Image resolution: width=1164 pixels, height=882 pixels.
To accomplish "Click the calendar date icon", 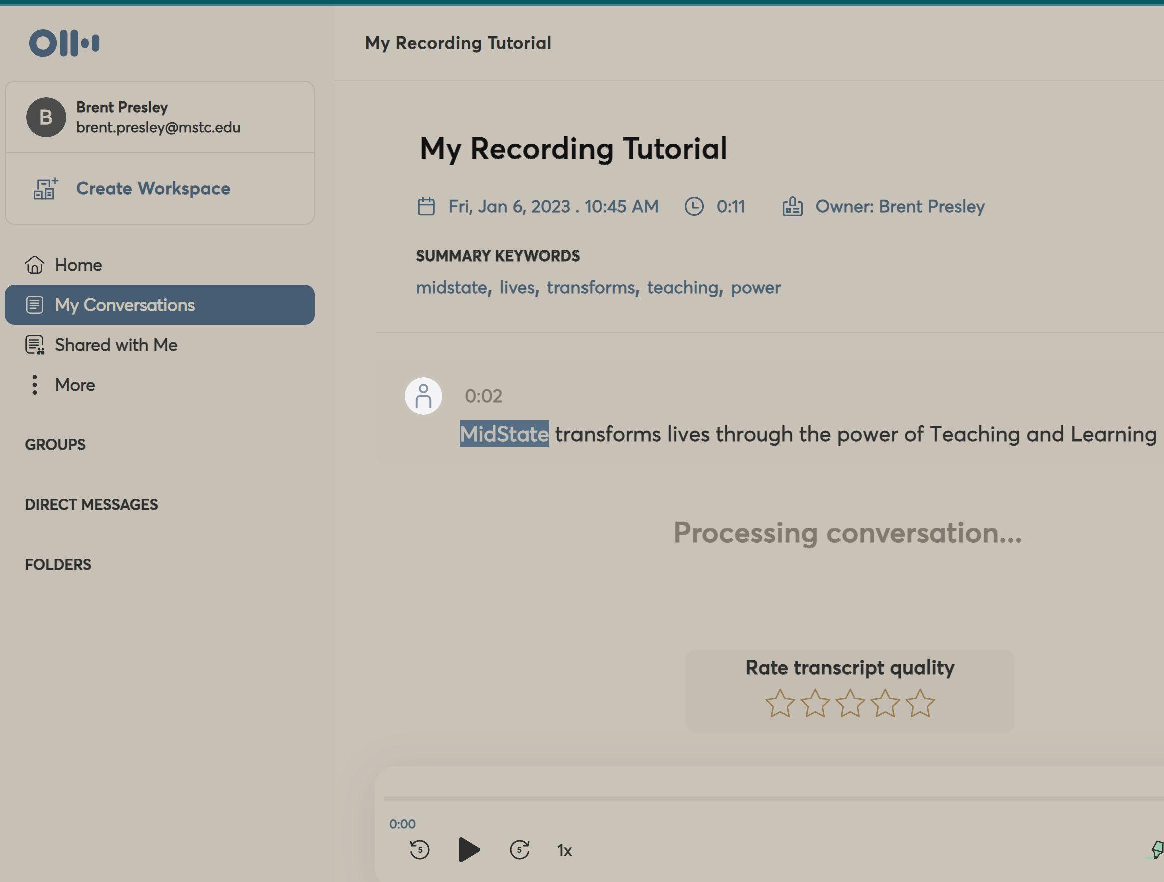I will point(426,206).
